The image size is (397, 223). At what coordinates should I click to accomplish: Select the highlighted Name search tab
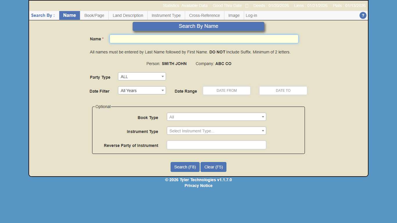click(69, 15)
